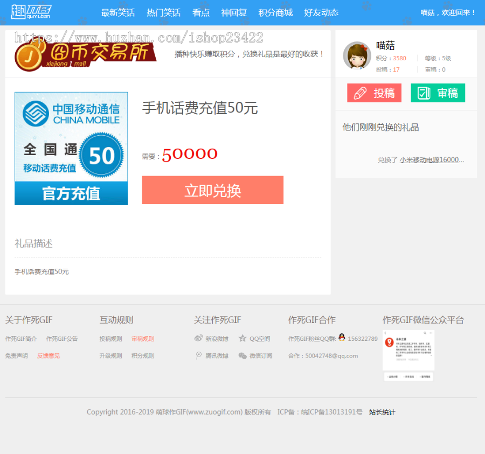Click the description text 手机话费充值50元
Screen dimensions: 485x454
click(41, 271)
